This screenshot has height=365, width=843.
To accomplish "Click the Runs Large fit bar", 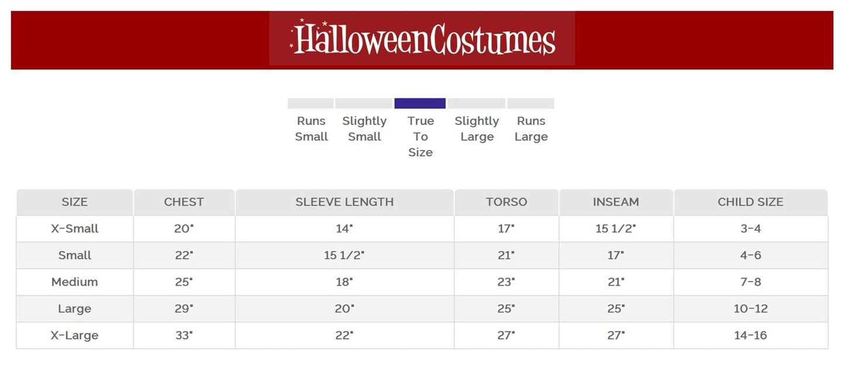I will click(530, 103).
